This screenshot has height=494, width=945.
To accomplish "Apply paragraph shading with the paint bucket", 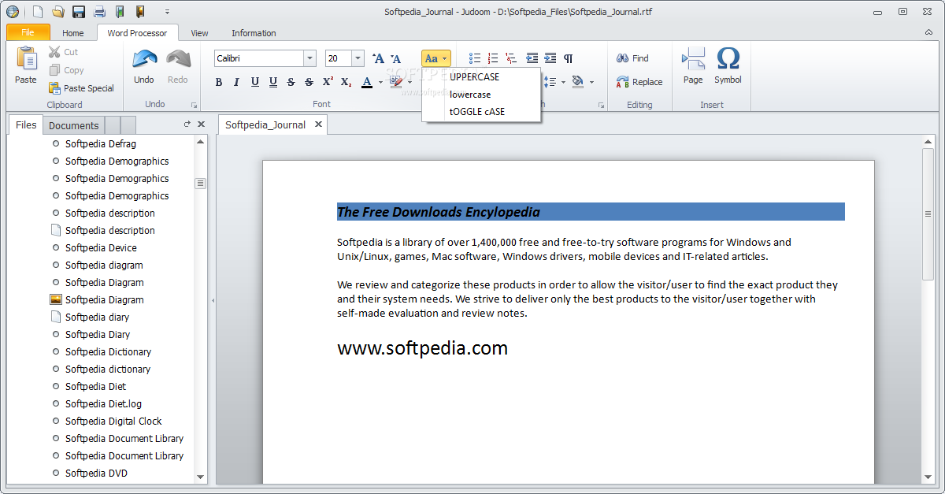I will coord(578,82).
